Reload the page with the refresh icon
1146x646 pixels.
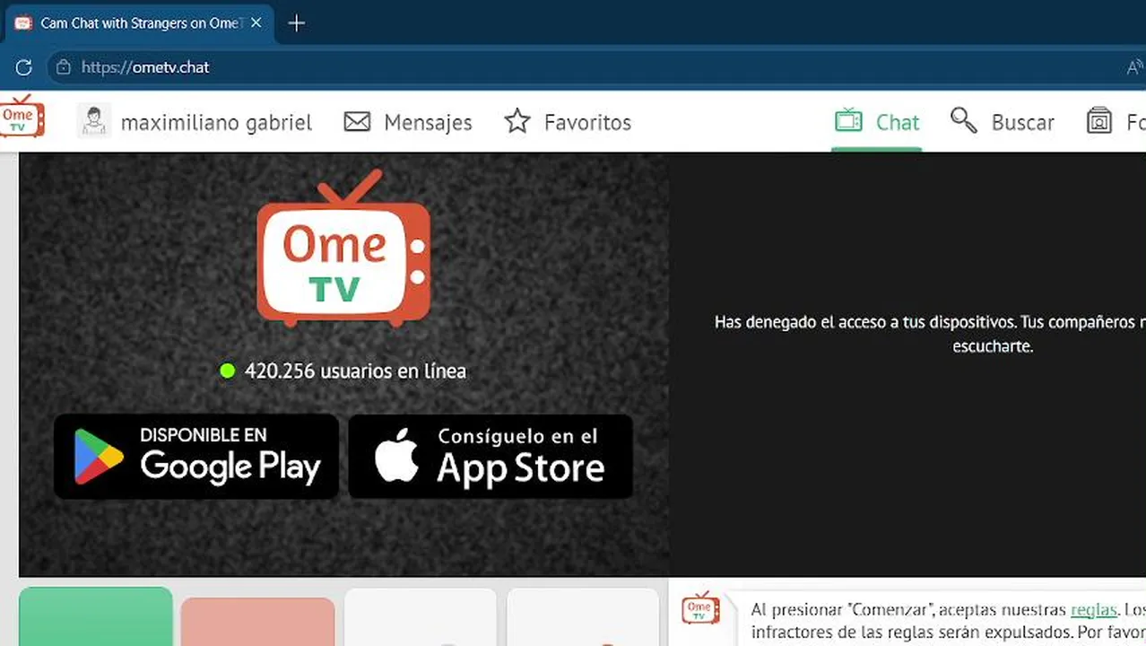pyautogui.click(x=24, y=67)
